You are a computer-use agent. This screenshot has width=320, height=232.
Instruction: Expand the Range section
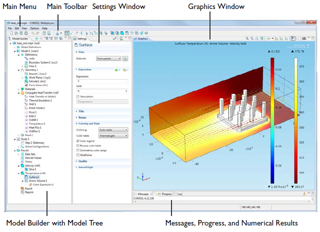pos(82,117)
